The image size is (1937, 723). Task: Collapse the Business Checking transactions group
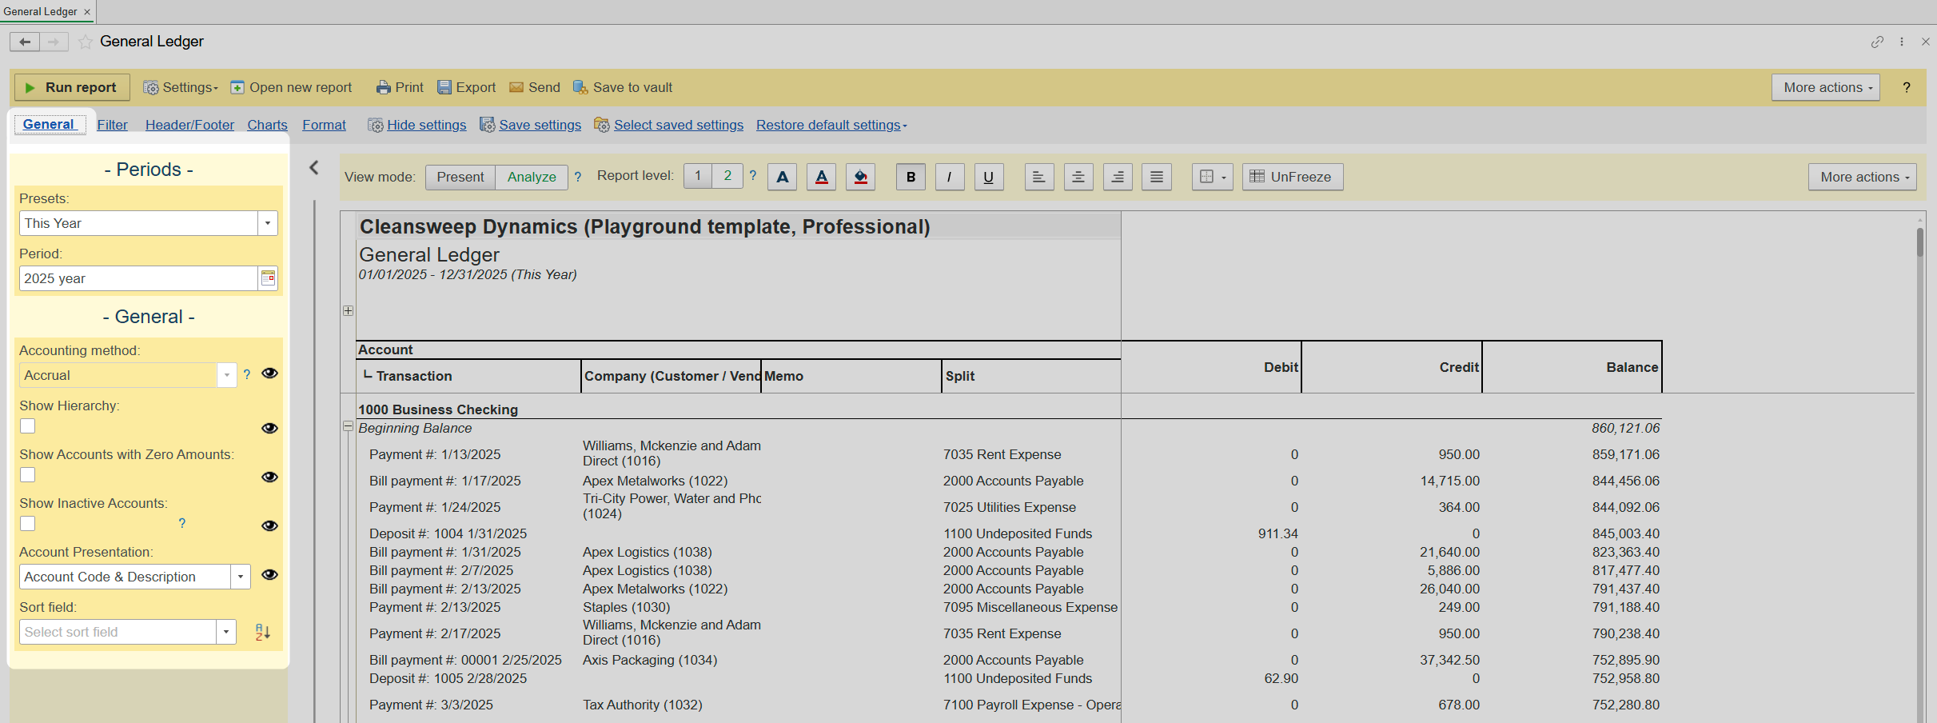point(348,426)
